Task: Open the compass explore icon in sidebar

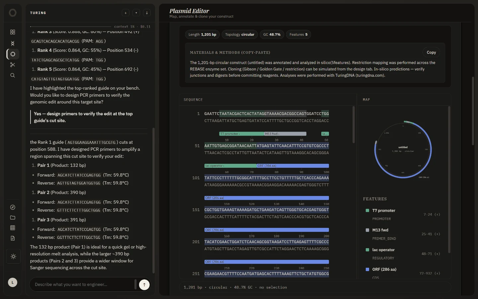Action: click(13, 207)
